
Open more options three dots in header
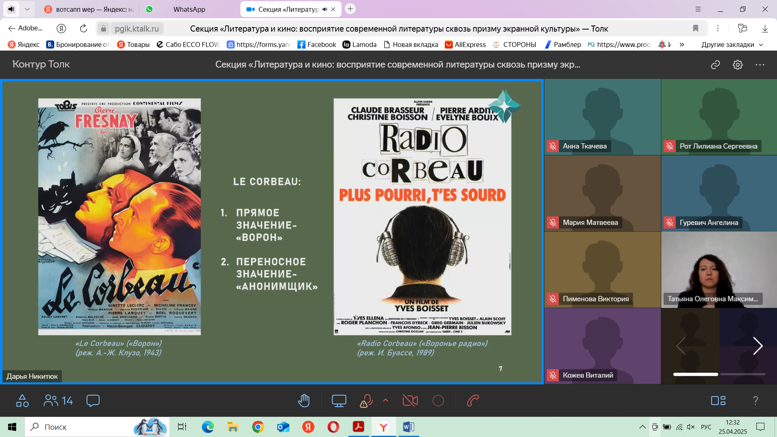(x=760, y=65)
